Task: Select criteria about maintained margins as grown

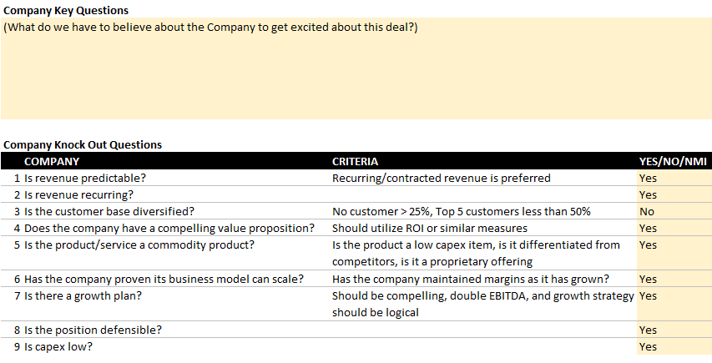Action: click(x=471, y=279)
